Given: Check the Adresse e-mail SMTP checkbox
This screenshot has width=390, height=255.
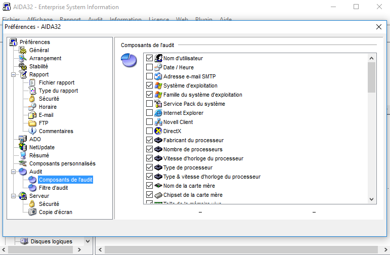Looking at the screenshot, I should [x=150, y=76].
